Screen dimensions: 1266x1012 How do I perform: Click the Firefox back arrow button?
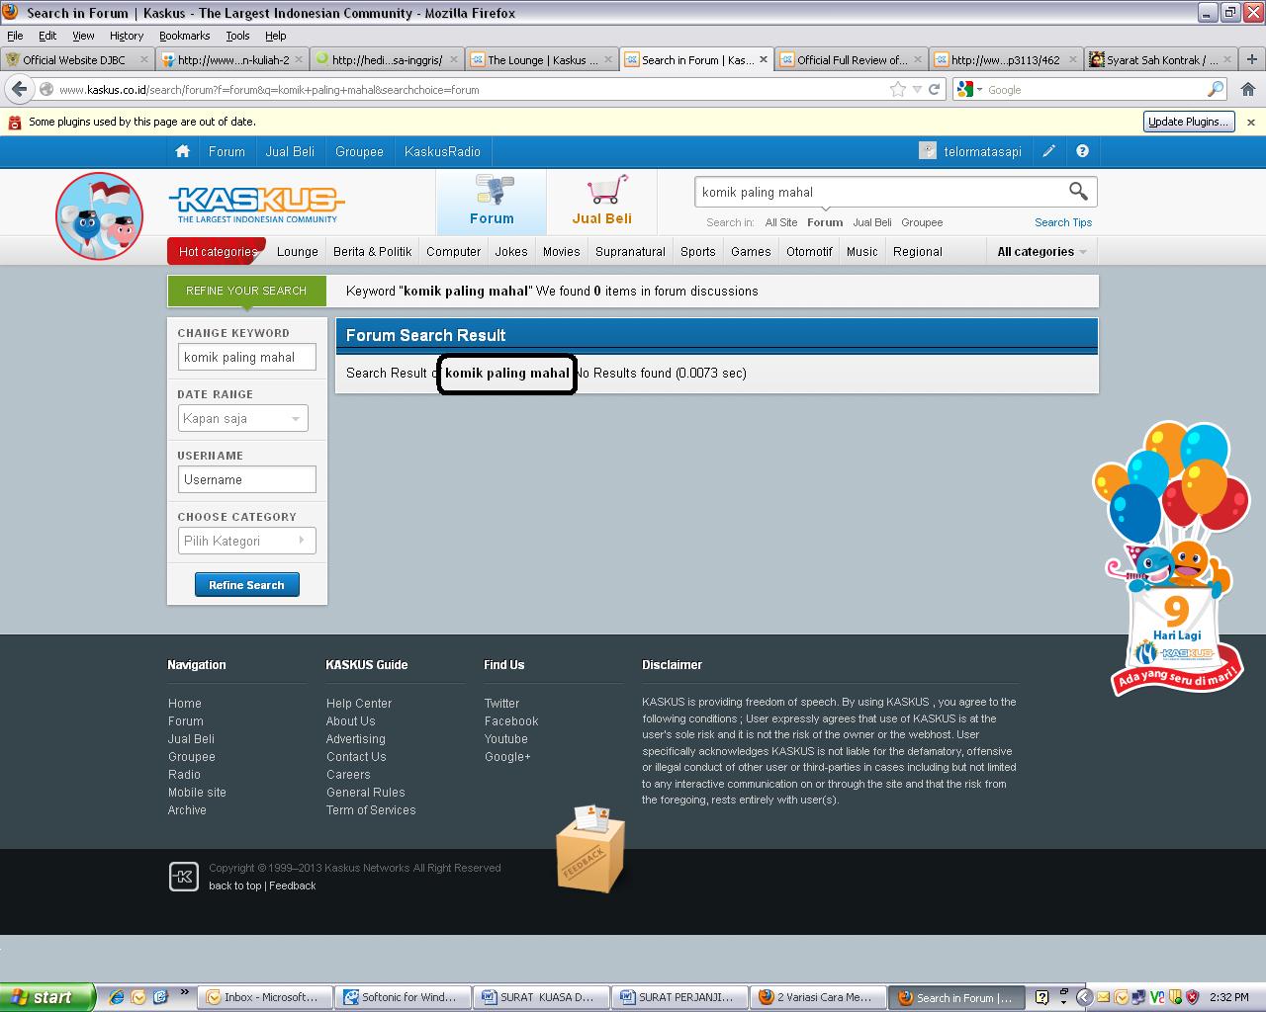tap(19, 89)
